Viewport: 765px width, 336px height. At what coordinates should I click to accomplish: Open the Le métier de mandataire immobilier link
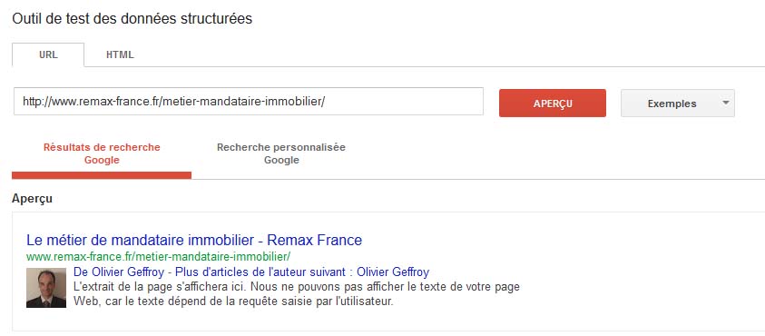194,241
